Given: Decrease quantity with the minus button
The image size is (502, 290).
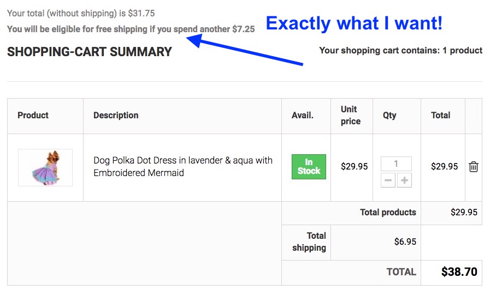Looking at the screenshot, I should click(x=388, y=180).
